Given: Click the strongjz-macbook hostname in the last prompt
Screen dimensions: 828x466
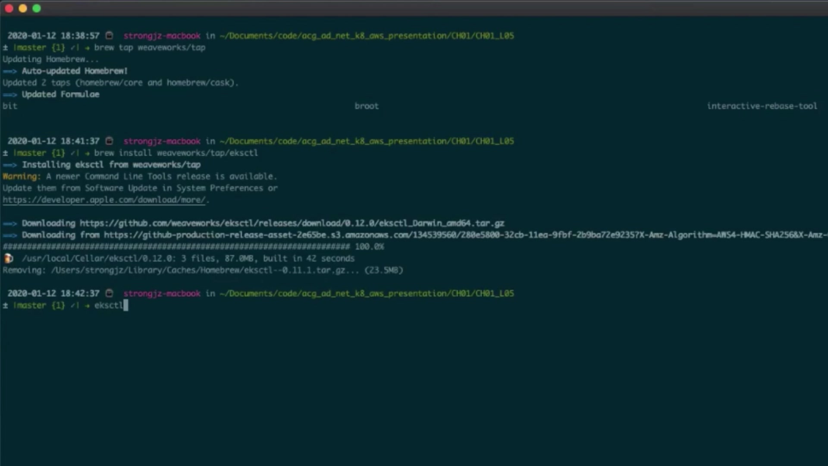Looking at the screenshot, I should pos(162,293).
